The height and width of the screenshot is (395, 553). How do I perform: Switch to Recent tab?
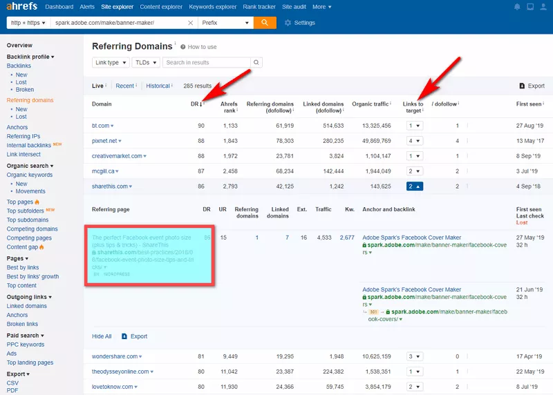point(125,86)
